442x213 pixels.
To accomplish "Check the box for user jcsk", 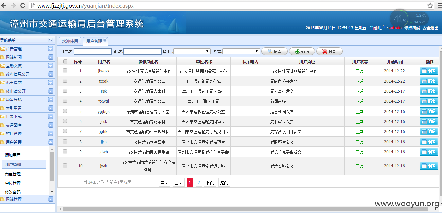I will tap(65, 121).
